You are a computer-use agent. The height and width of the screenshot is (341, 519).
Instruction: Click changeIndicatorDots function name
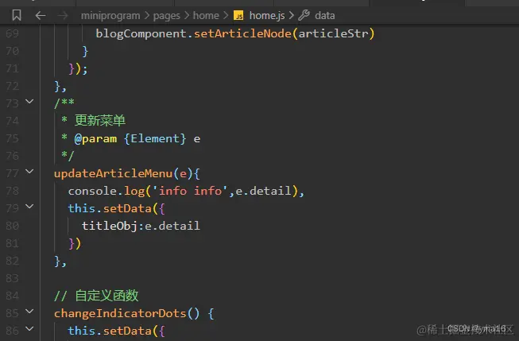click(x=120, y=313)
